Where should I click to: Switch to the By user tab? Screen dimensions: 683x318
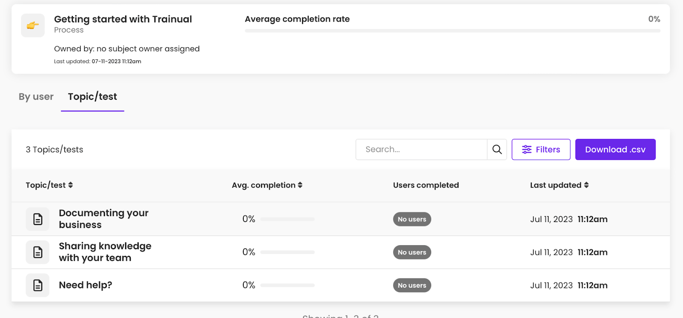pos(36,97)
